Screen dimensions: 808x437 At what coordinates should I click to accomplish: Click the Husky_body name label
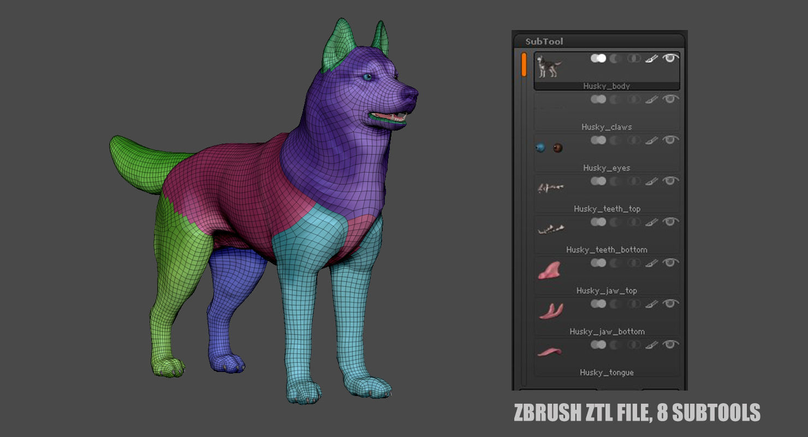[x=608, y=86]
